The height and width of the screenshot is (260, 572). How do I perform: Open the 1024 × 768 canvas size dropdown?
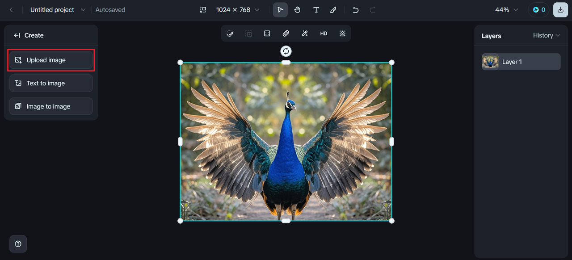pyautogui.click(x=238, y=10)
